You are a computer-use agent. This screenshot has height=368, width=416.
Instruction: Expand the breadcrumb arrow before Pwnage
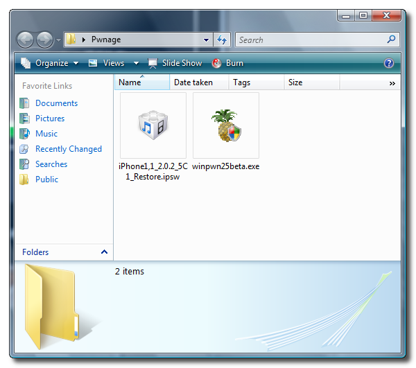[84, 40]
